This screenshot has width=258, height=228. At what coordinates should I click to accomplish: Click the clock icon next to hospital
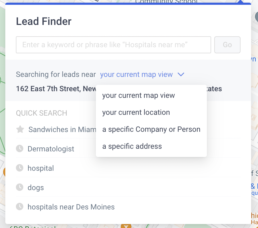click(x=20, y=168)
